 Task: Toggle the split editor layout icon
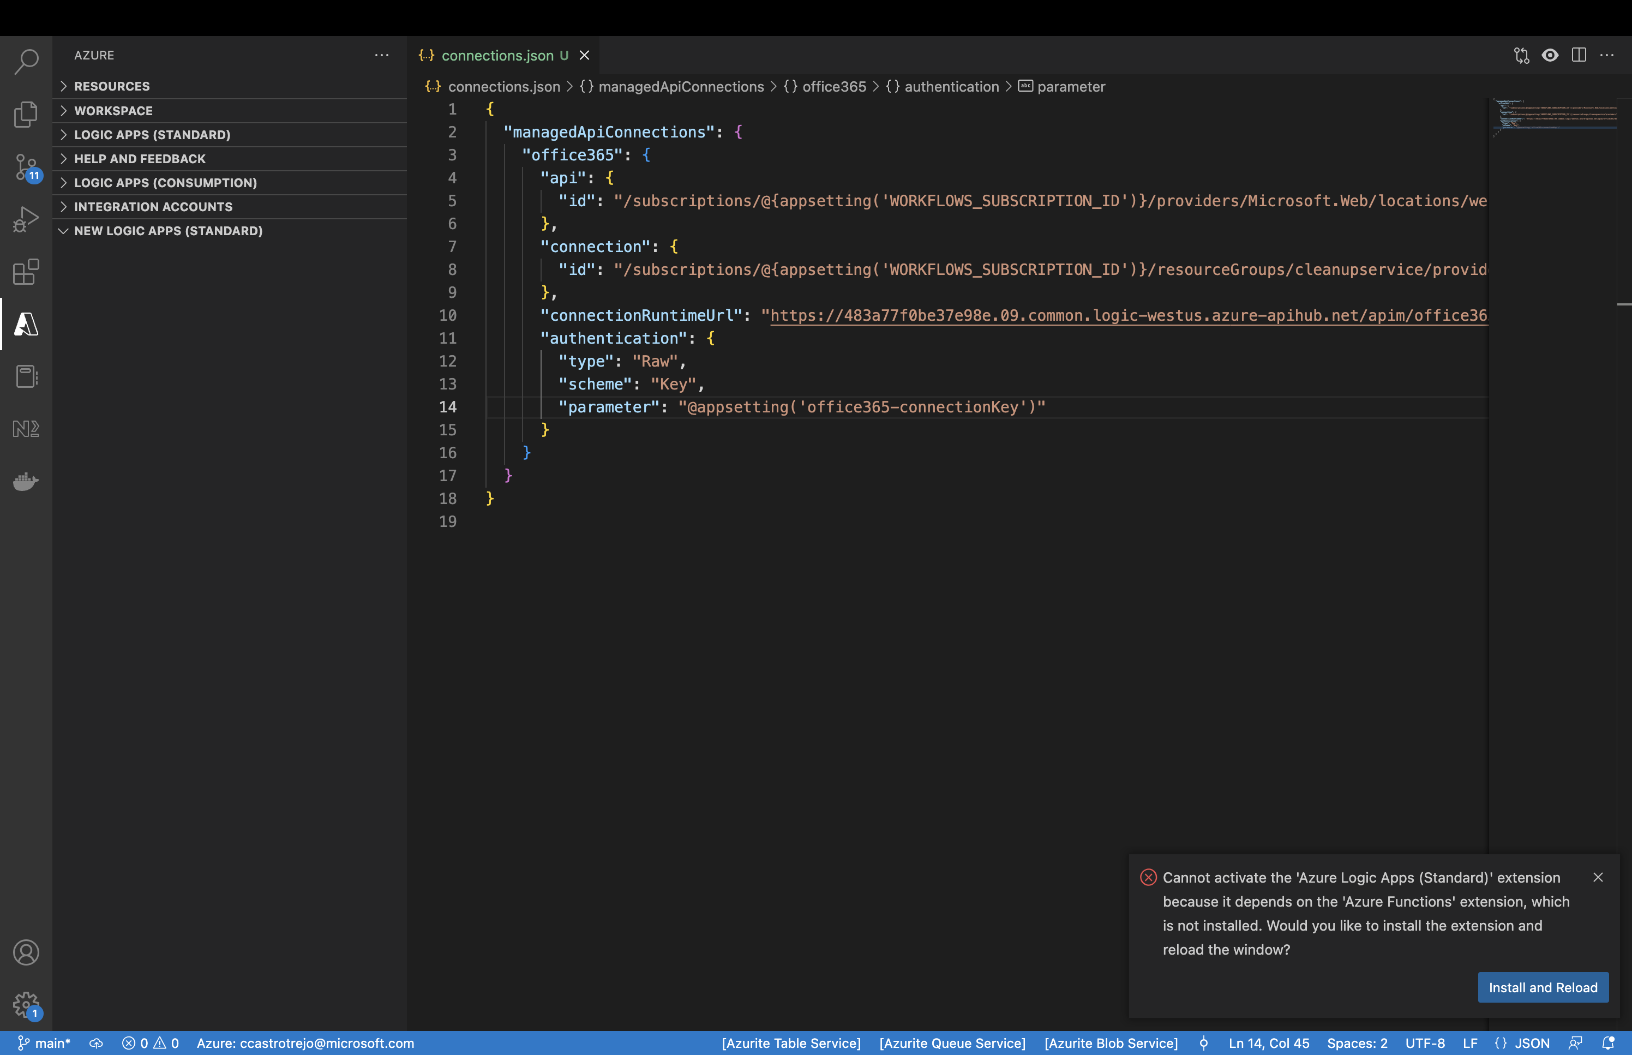pos(1579,56)
